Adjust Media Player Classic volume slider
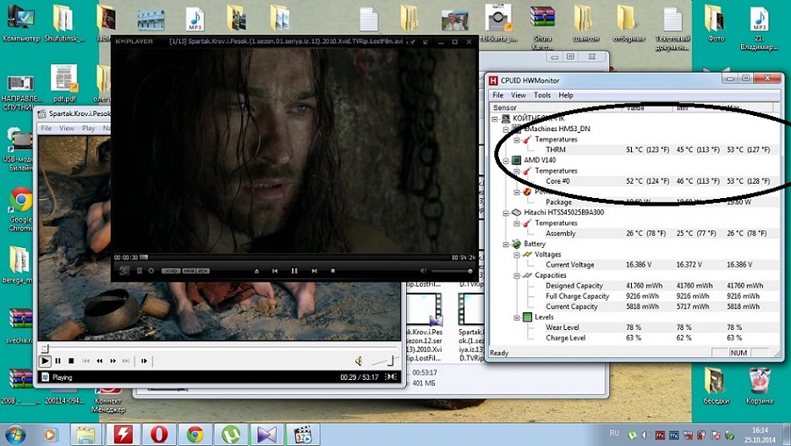Viewport: 791px width, 446px height. point(385,361)
